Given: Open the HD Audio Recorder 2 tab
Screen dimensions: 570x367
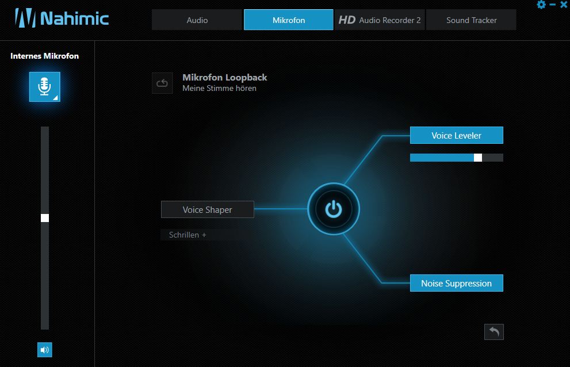Looking at the screenshot, I should [380, 20].
